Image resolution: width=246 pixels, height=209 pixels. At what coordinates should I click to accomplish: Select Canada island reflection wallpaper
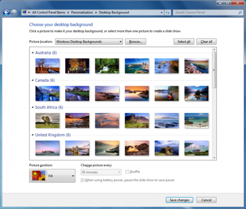pos(196,94)
